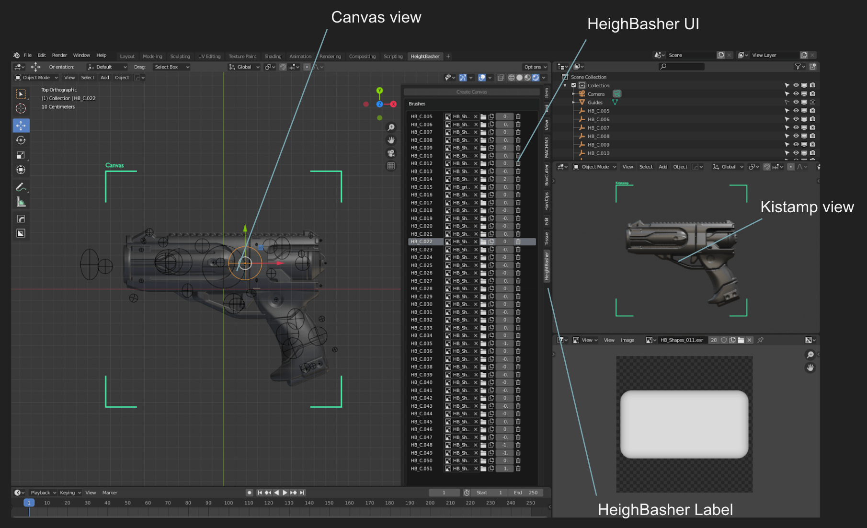Switch perspective/orthographic with the viewport grid icon
This screenshot has height=528, width=867.
(391, 166)
